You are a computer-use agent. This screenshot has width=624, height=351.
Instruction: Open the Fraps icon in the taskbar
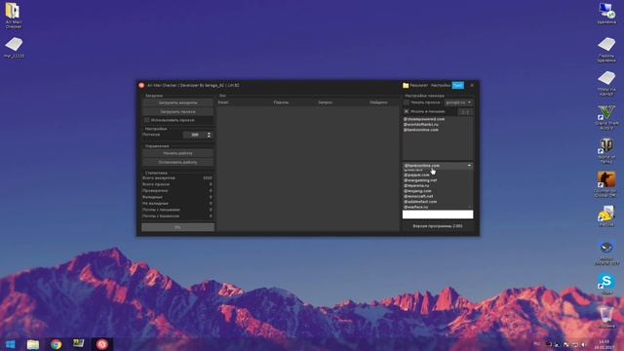pos(79,343)
